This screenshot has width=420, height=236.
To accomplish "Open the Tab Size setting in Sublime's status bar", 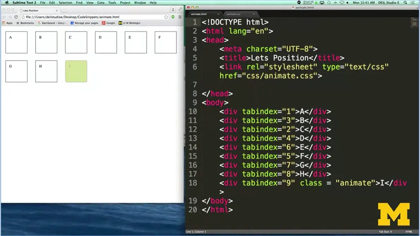I will (386, 232).
